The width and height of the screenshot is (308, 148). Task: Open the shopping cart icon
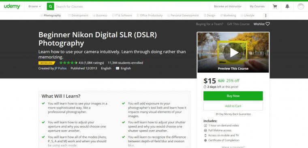click(275, 6)
